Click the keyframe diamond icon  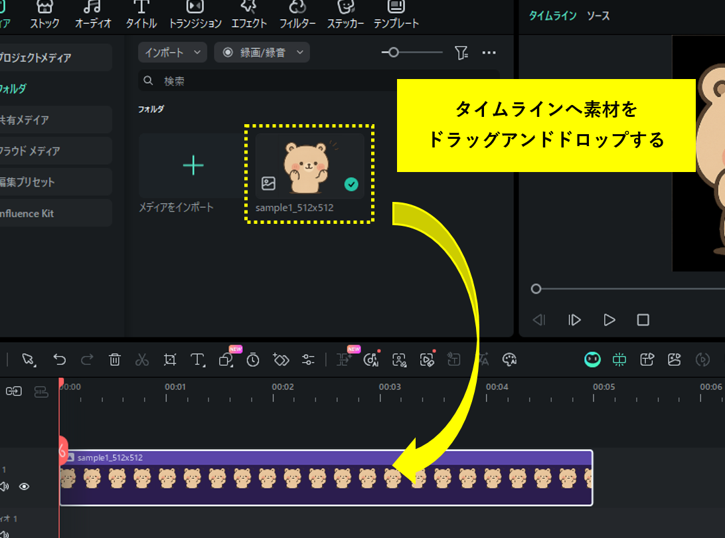click(281, 359)
